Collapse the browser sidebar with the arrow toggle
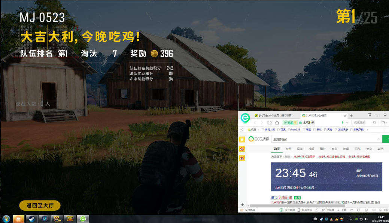This screenshot has width=389, height=223. point(242,129)
